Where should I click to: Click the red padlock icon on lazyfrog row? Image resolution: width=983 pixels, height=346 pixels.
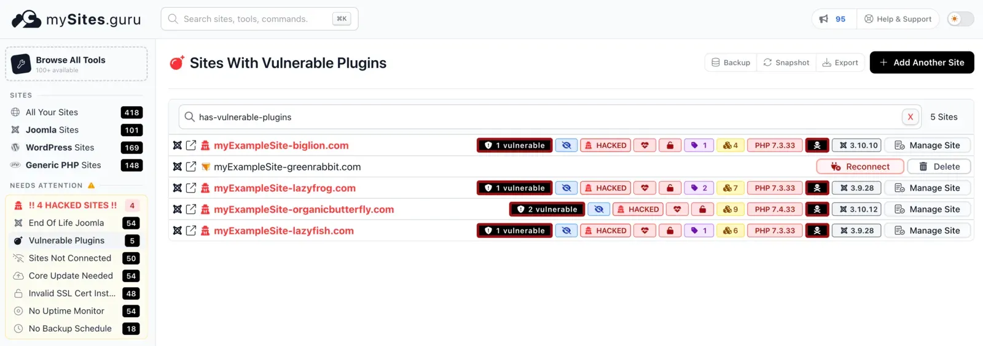click(670, 188)
